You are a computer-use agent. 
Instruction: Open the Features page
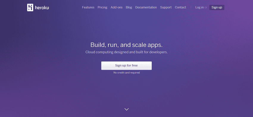pos(88,7)
